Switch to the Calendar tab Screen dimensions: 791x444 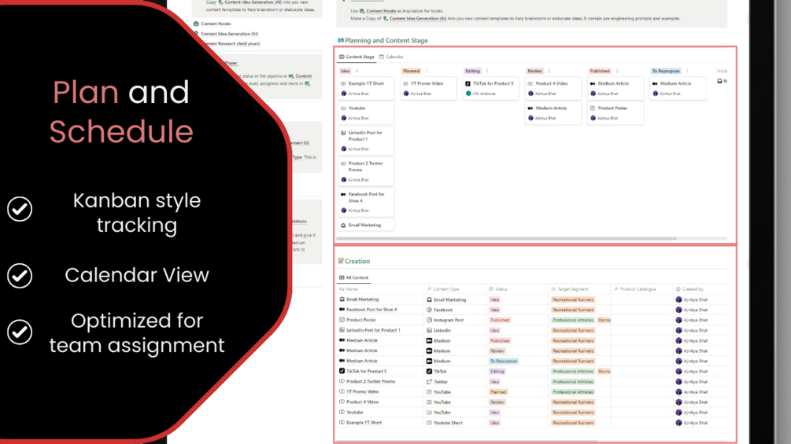(x=391, y=57)
